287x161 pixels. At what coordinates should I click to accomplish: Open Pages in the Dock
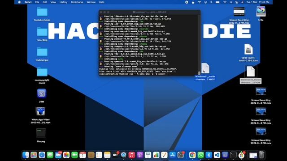point(164,155)
